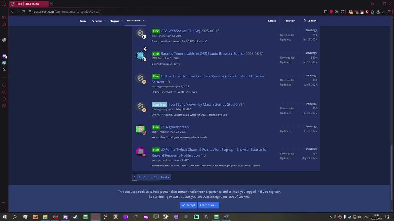Screen dimensions: 394x221
Task: Click Register
Action: click(289, 21)
